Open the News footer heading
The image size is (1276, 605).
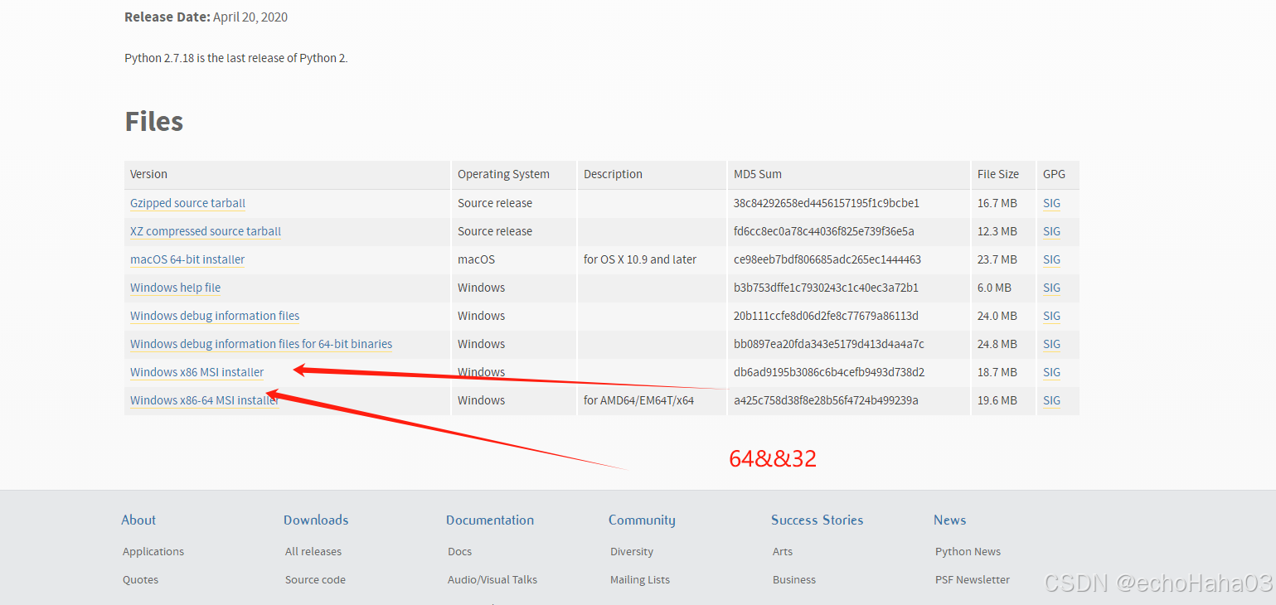coord(949,520)
